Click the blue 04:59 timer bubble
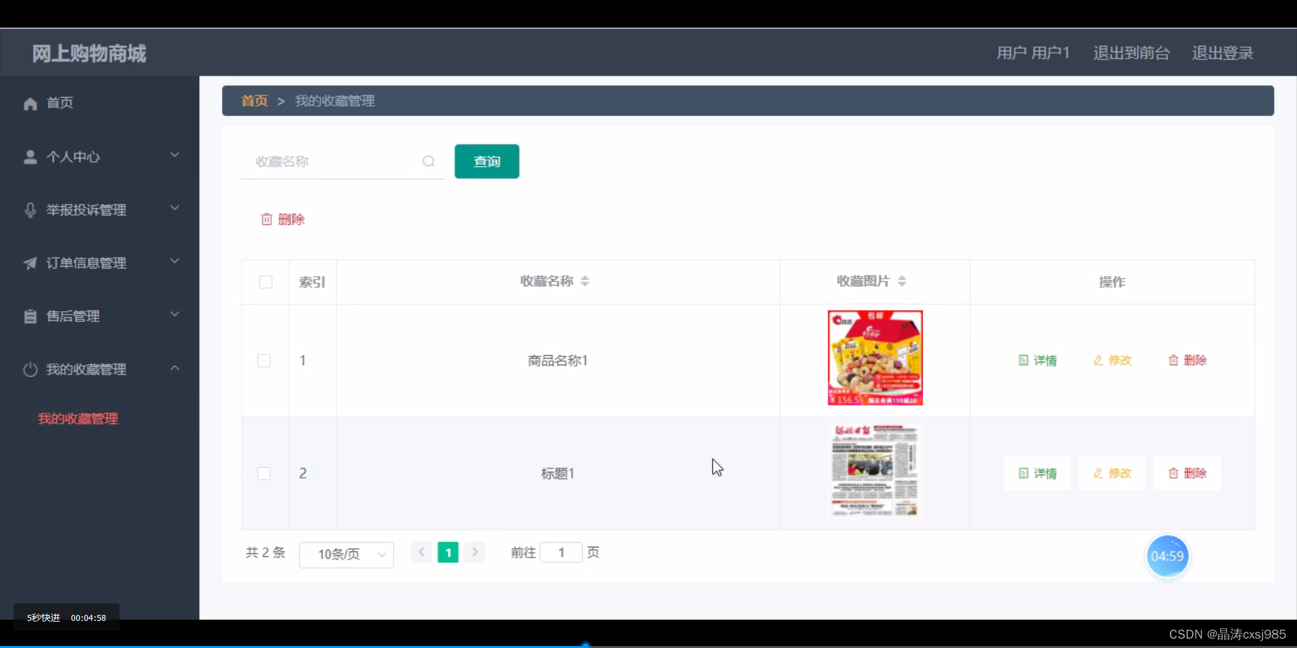This screenshot has width=1297, height=648. pos(1167,556)
